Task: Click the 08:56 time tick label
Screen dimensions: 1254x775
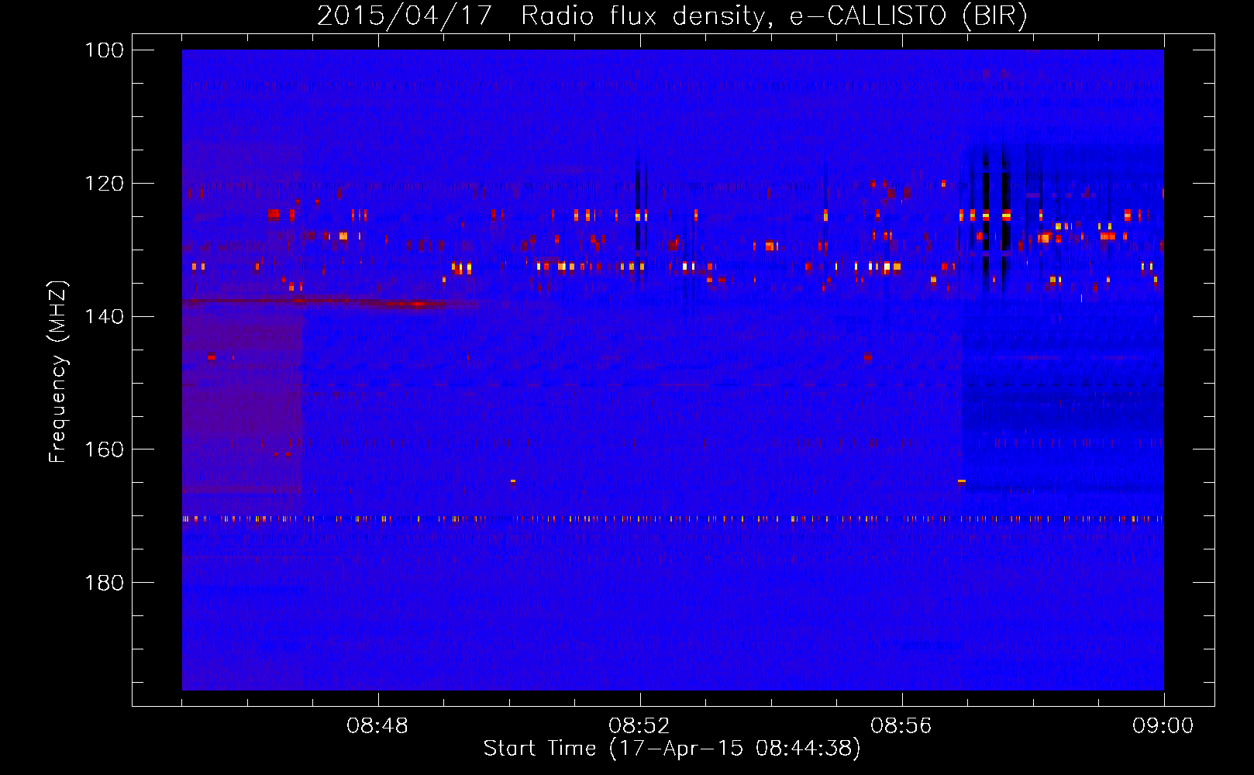Action: [x=902, y=726]
